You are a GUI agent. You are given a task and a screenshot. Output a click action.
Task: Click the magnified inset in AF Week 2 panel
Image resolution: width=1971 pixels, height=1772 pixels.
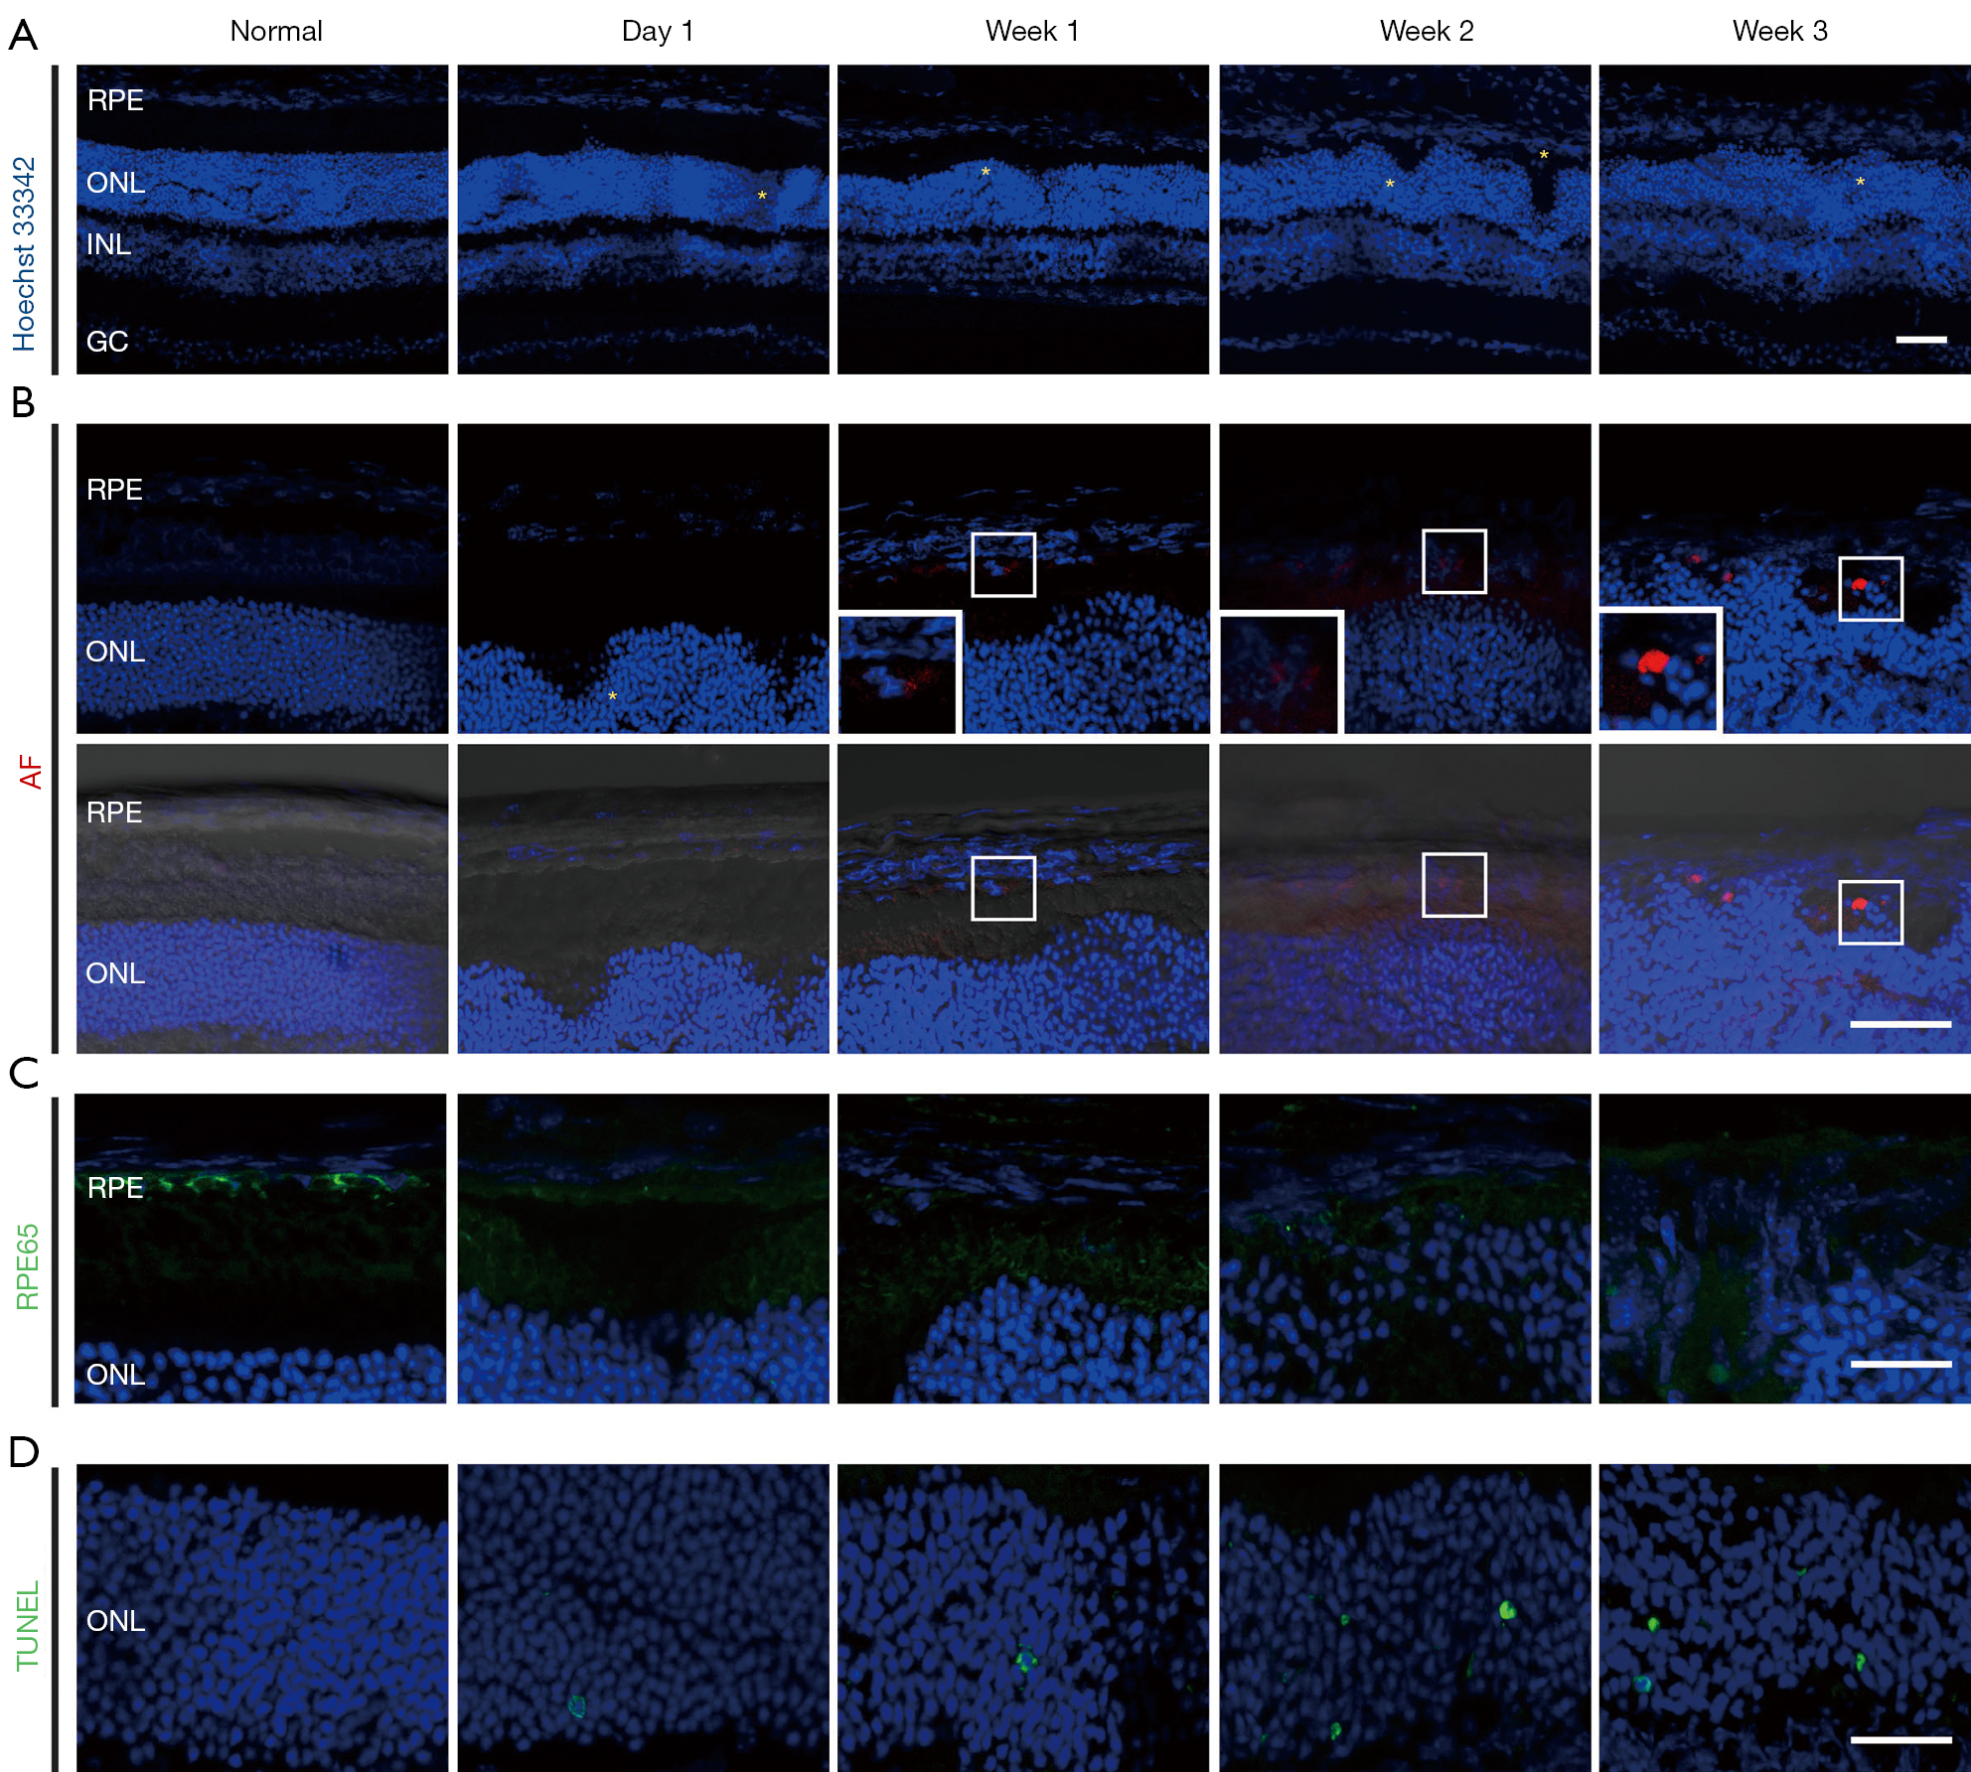pyautogui.click(x=1281, y=672)
